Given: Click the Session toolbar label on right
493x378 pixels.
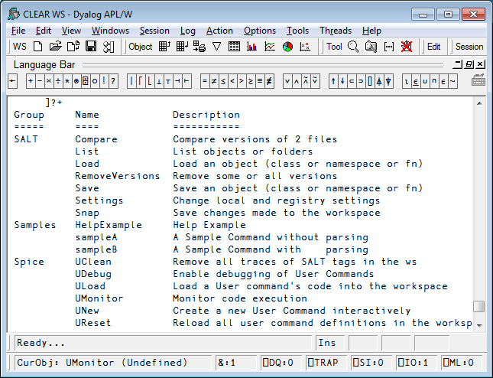Looking at the screenshot, I should coord(469,47).
